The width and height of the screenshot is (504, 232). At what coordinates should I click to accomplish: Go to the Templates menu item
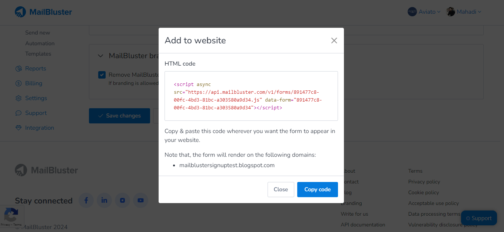(38, 53)
